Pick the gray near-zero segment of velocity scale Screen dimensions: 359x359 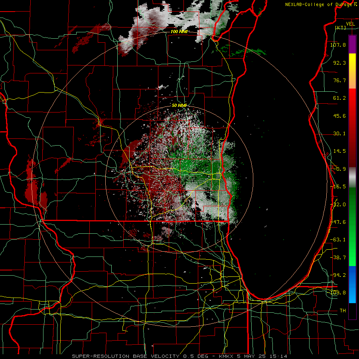pyautogui.click(x=352, y=178)
